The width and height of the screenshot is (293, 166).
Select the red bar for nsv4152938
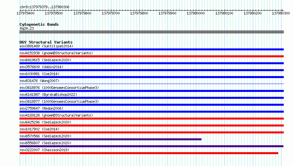[x=151, y=56]
